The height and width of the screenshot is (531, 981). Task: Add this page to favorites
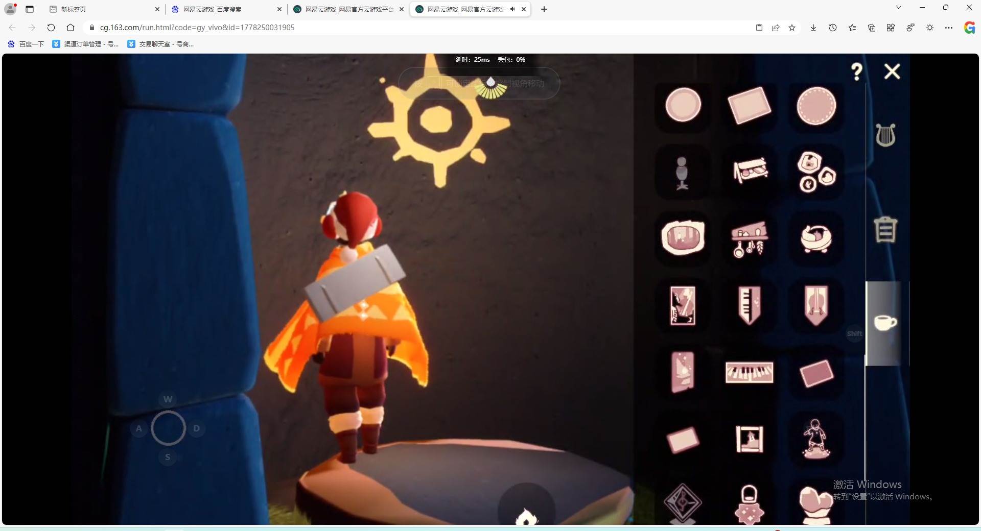coord(792,28)
